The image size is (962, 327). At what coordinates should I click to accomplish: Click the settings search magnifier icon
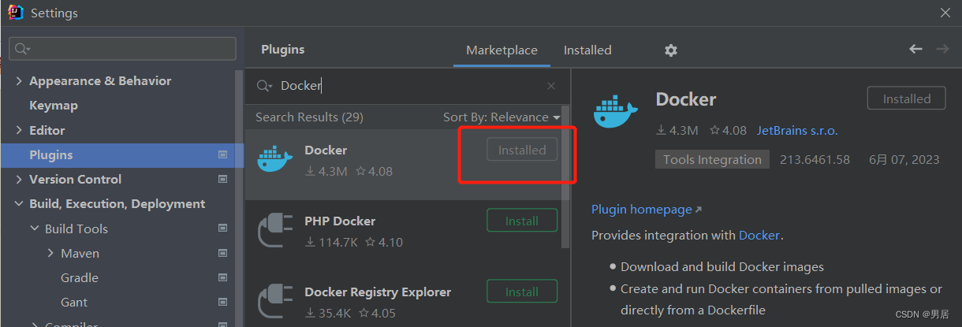[x=22, y=49]
